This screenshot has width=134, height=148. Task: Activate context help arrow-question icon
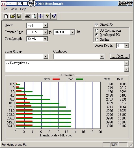(54, 16)
